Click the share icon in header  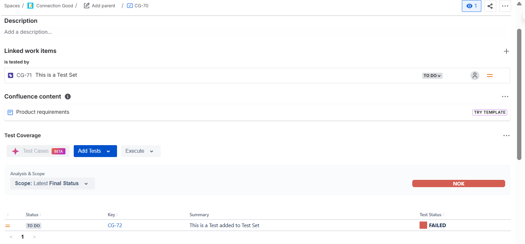click(490, 6)
